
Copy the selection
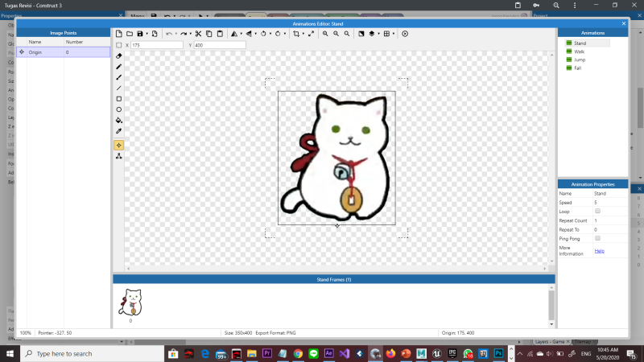[x=209, y=34]
